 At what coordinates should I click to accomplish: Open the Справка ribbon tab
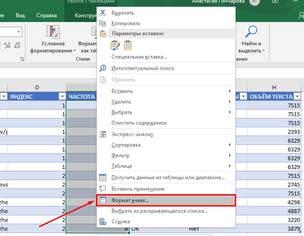tap(47, 15)
